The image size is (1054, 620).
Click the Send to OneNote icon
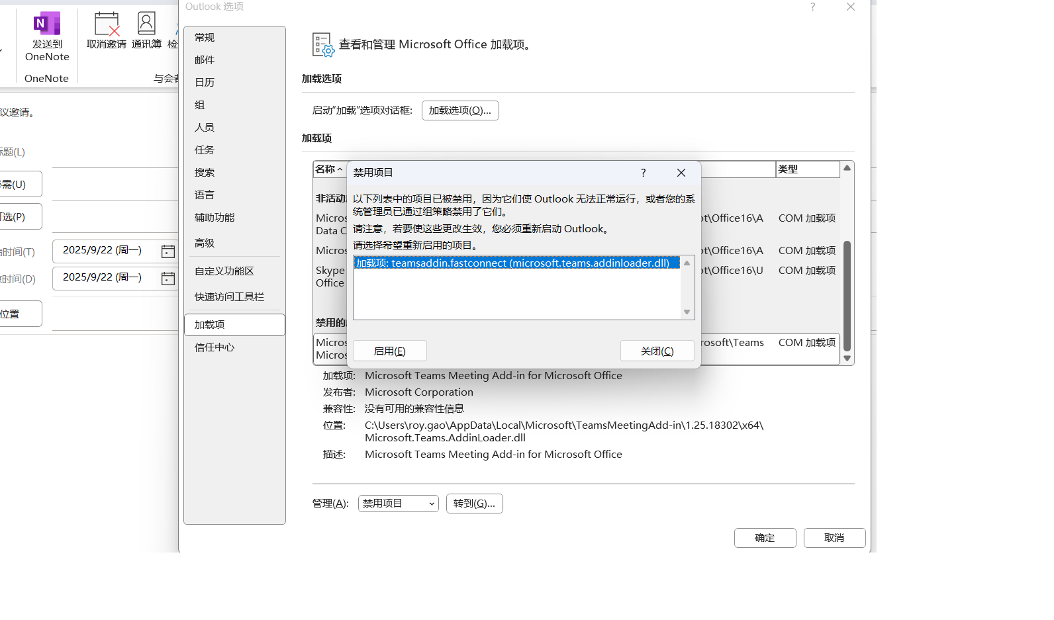click(47, 24)
